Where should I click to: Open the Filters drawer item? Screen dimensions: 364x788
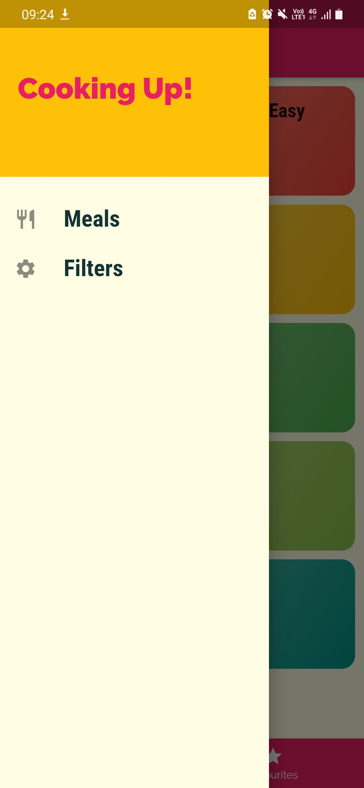click(x=93, y=269)
